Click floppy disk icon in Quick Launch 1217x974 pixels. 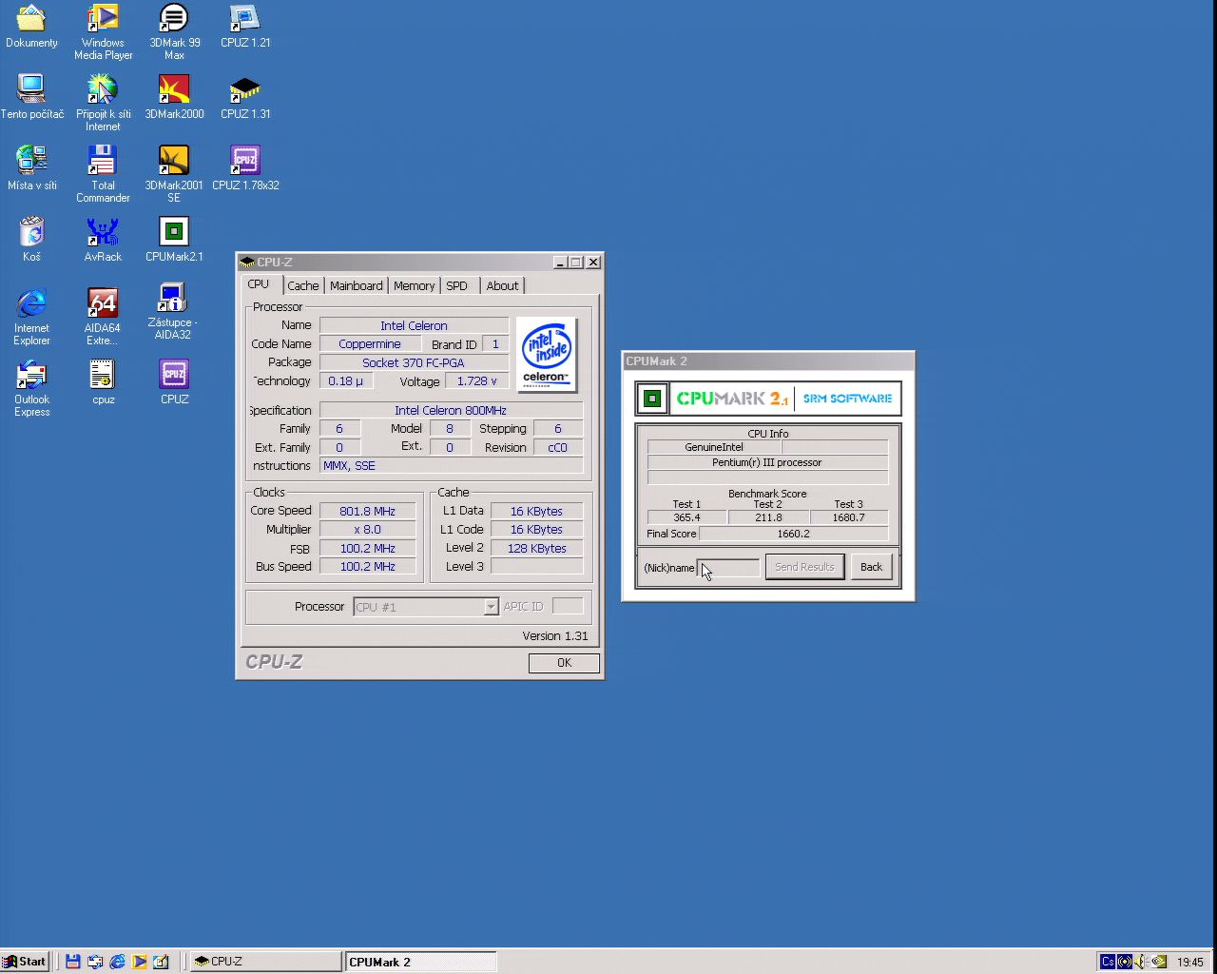pyautogui.click(x=72, y=962)
